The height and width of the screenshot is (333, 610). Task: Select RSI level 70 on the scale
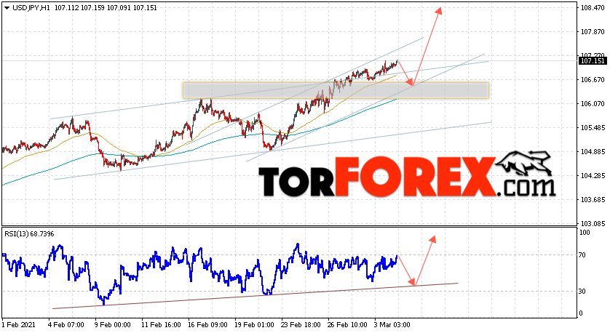point(582,255)
